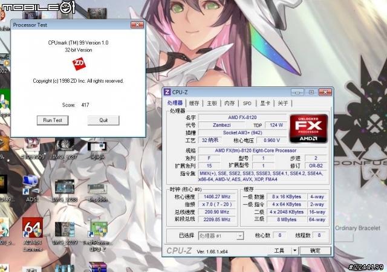Click the 1406.27 MHz core speed value
Image resolution: width=387 pixels, height=272 pixels.
tap(216, 196)
